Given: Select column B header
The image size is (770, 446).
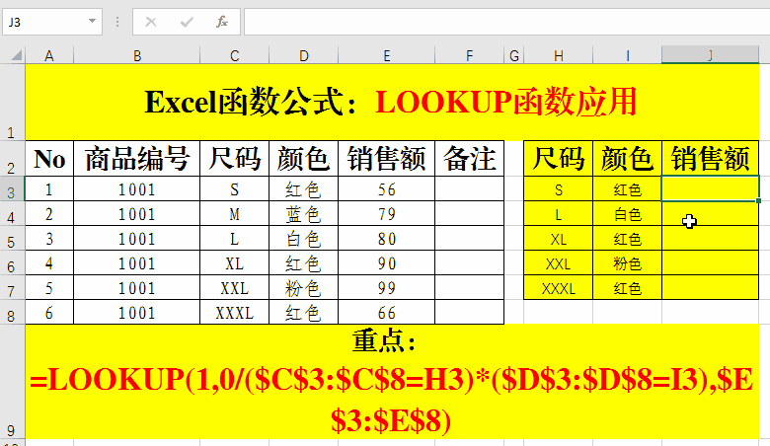Looking at the screenshot, I should [137, 55].
